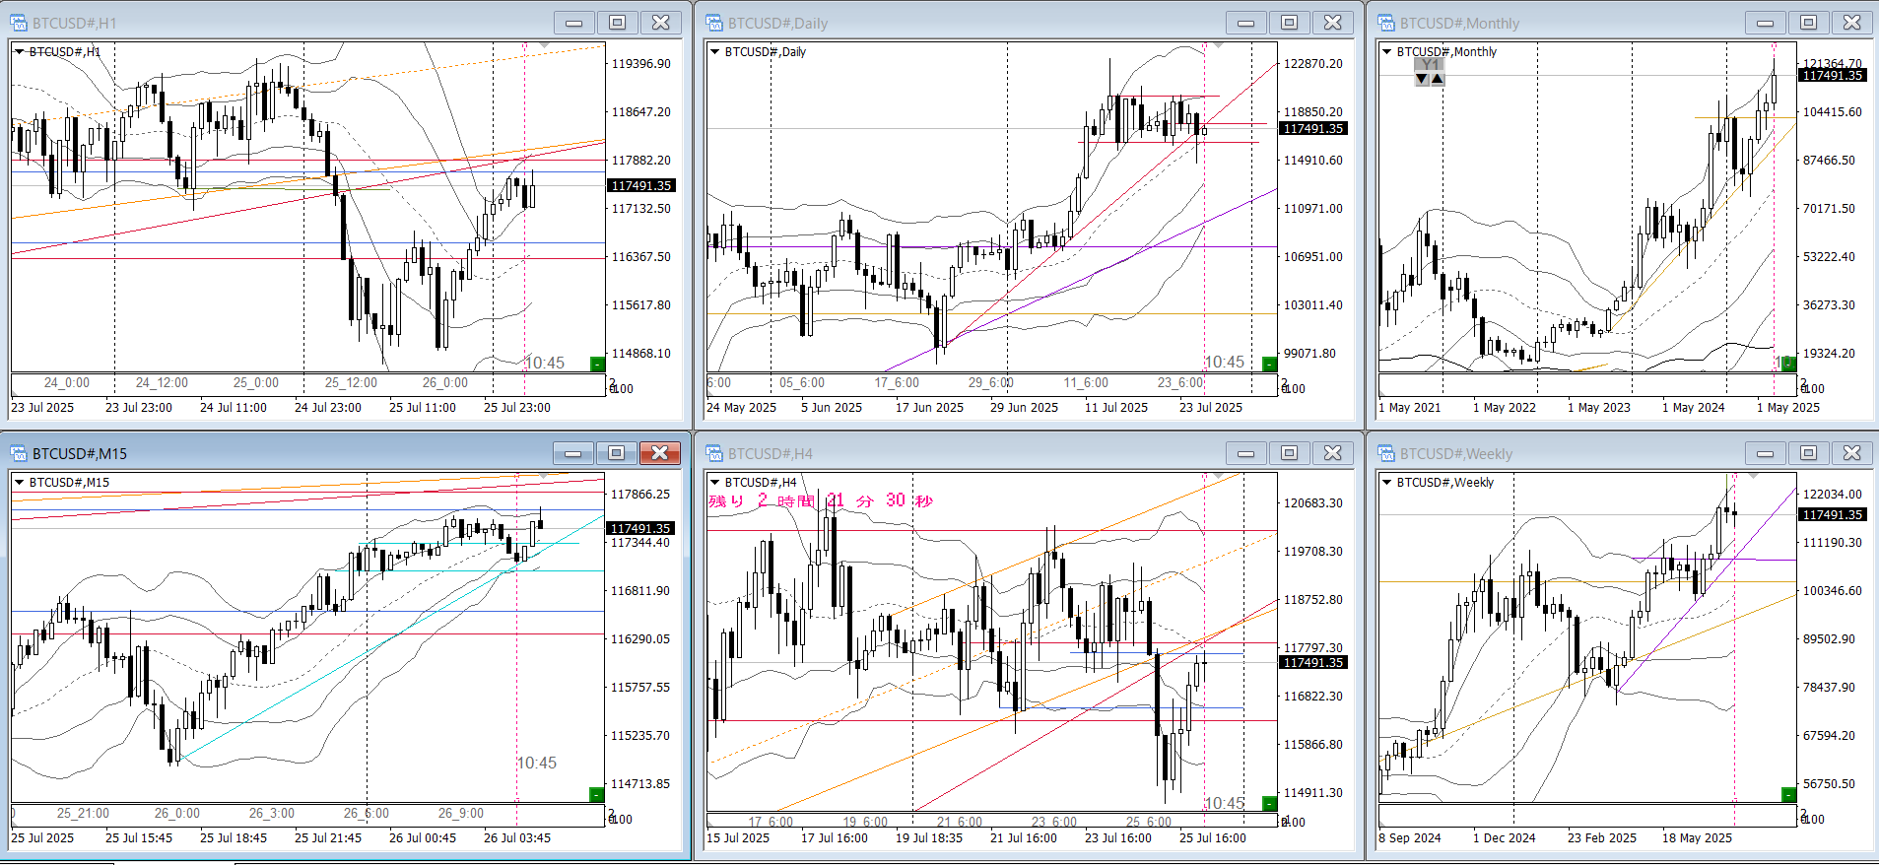
Task: Click the 117491.35 price label in Weekly chart
Action: (x=1832, y=514)
